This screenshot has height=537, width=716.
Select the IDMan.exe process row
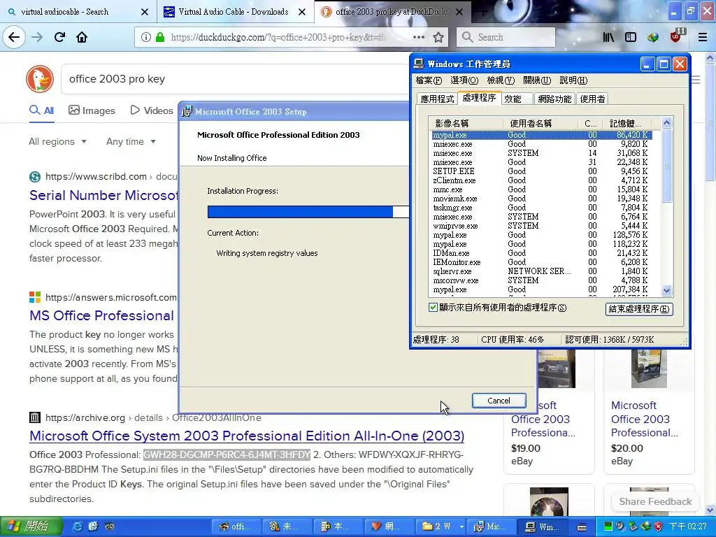(540, 253)
